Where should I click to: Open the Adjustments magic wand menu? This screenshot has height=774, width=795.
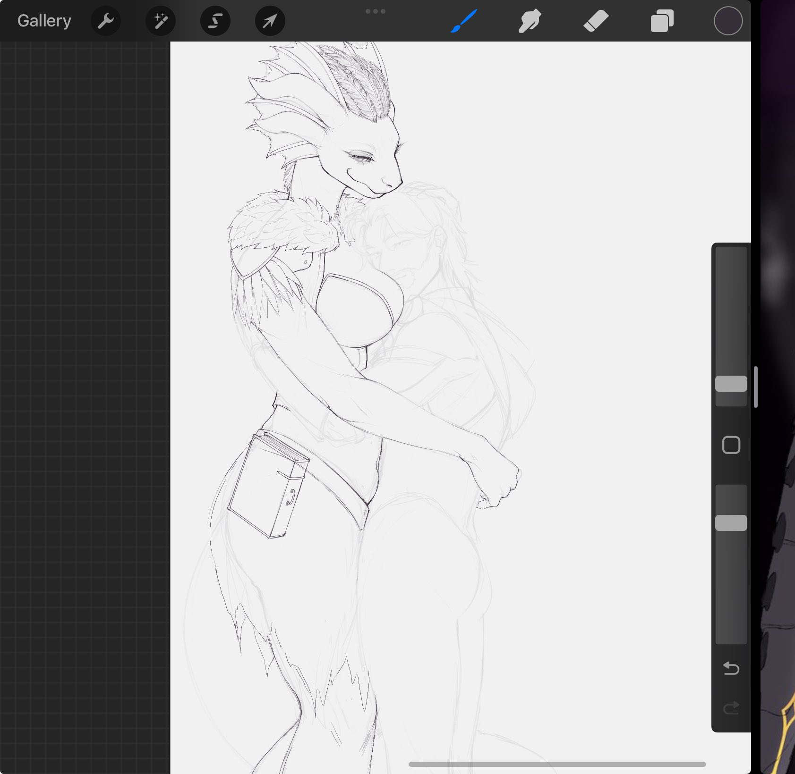click(161, 21)
